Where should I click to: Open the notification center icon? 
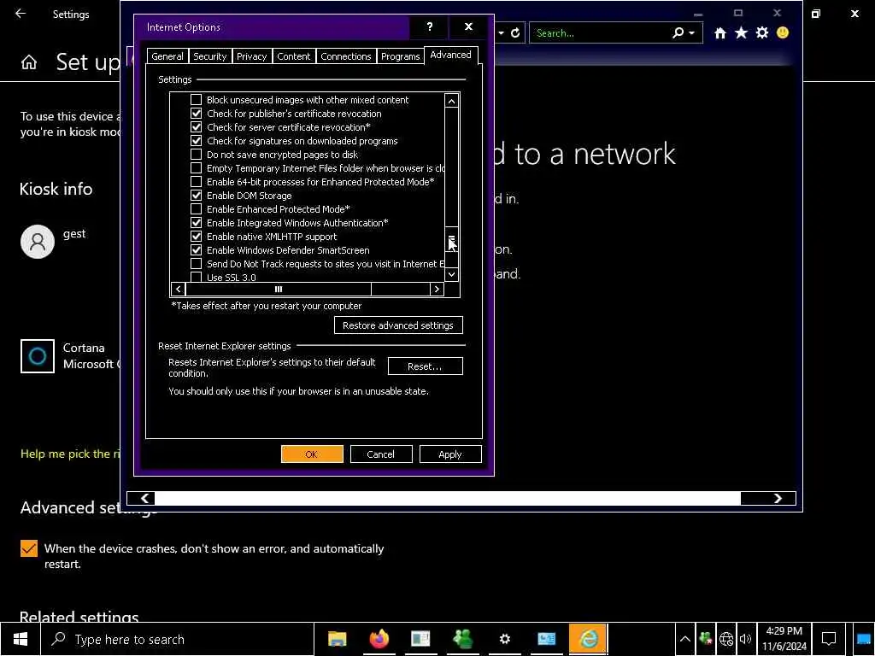coord(829,639)
